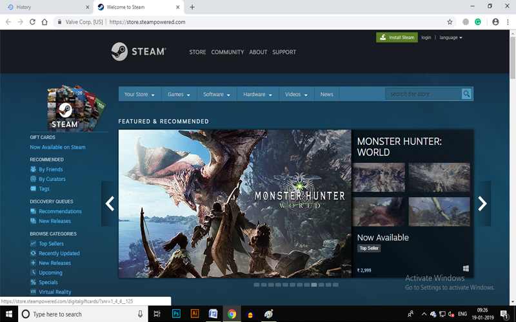Click taskbar microphone icon in search
This screenshot has height=322, width=516.
(140, 314)
